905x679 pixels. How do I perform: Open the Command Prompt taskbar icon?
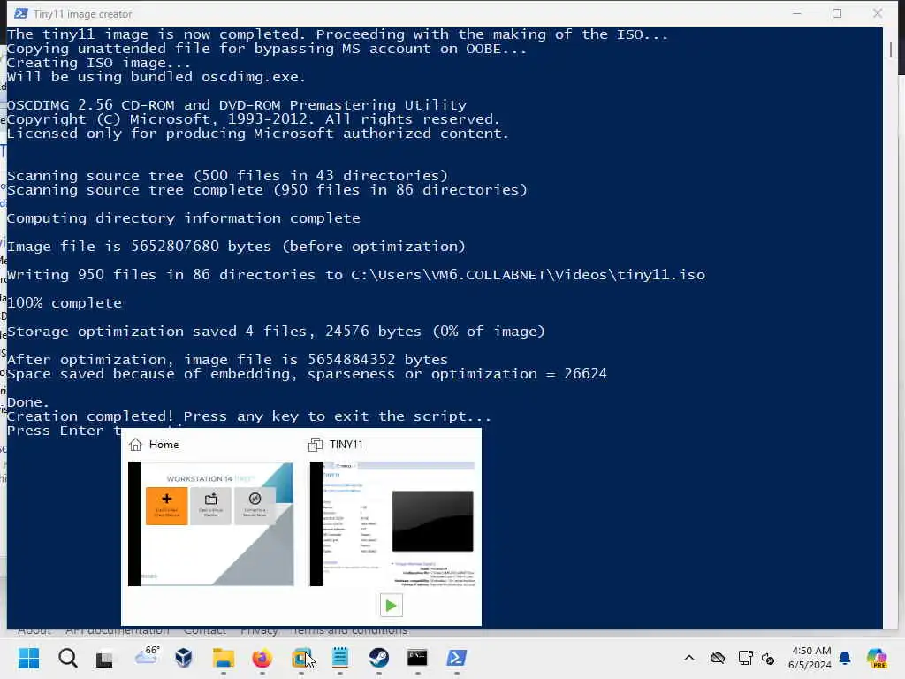tap(417, 658)
